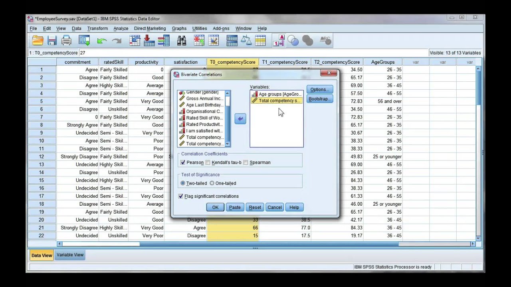Select Rated Skill of Wo... in the variable list
Image resolution: width=511 pixels, height=287 pixels.
[x=202, y=118]
